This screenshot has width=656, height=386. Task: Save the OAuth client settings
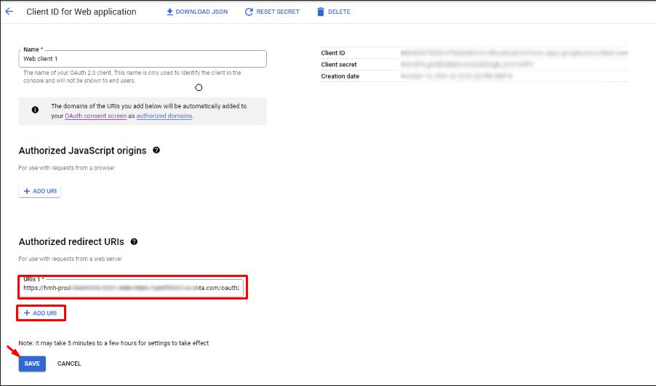(32, 363)
